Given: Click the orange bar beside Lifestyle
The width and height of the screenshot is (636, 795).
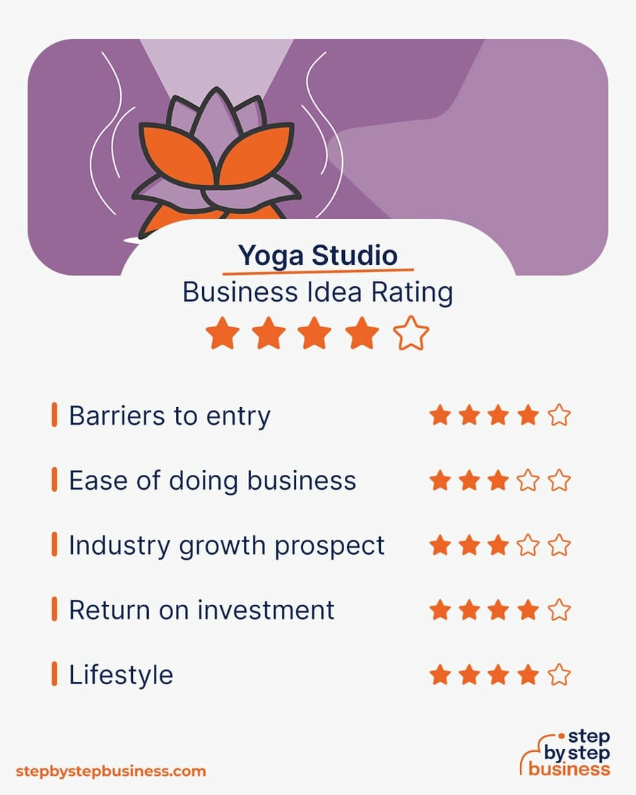Looking at the screenshot, I should click(54, 674).
